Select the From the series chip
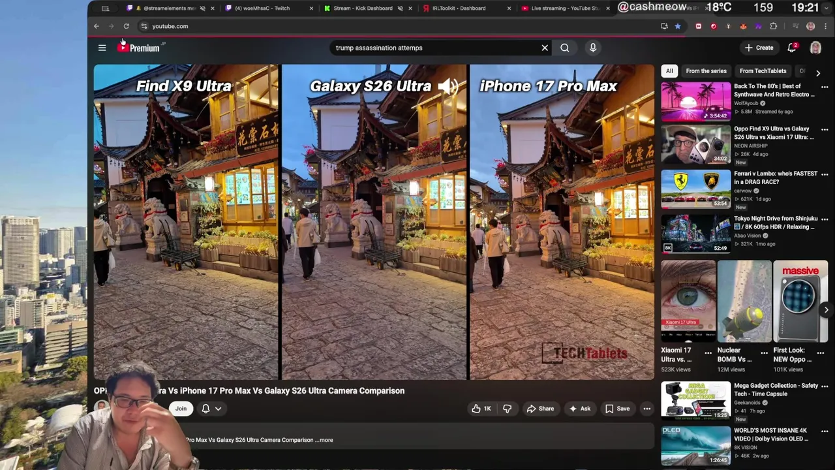835x470 pixels. (x=706, y=70)
